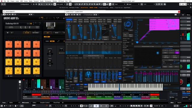Toggle right zone visibility button

[185, 4]
